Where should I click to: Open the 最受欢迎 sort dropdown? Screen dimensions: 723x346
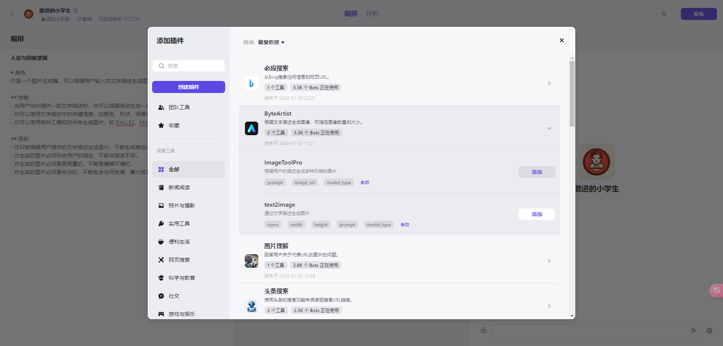pos(271,42)
